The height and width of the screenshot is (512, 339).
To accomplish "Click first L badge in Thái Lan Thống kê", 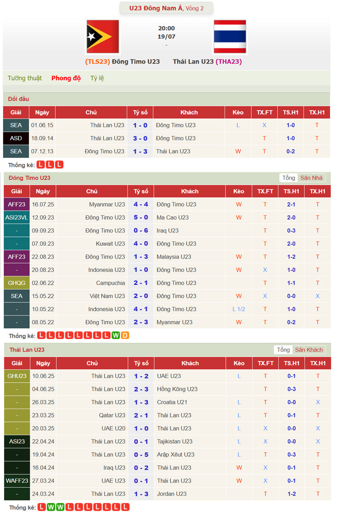I will tap(42, 507).
